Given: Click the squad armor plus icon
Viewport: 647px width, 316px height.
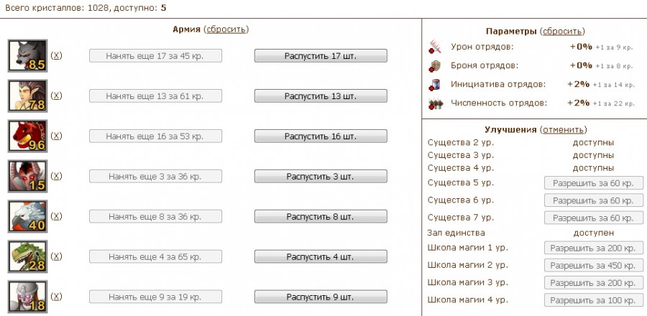Looking at the screenshot, I should click(x=435, y=66).
